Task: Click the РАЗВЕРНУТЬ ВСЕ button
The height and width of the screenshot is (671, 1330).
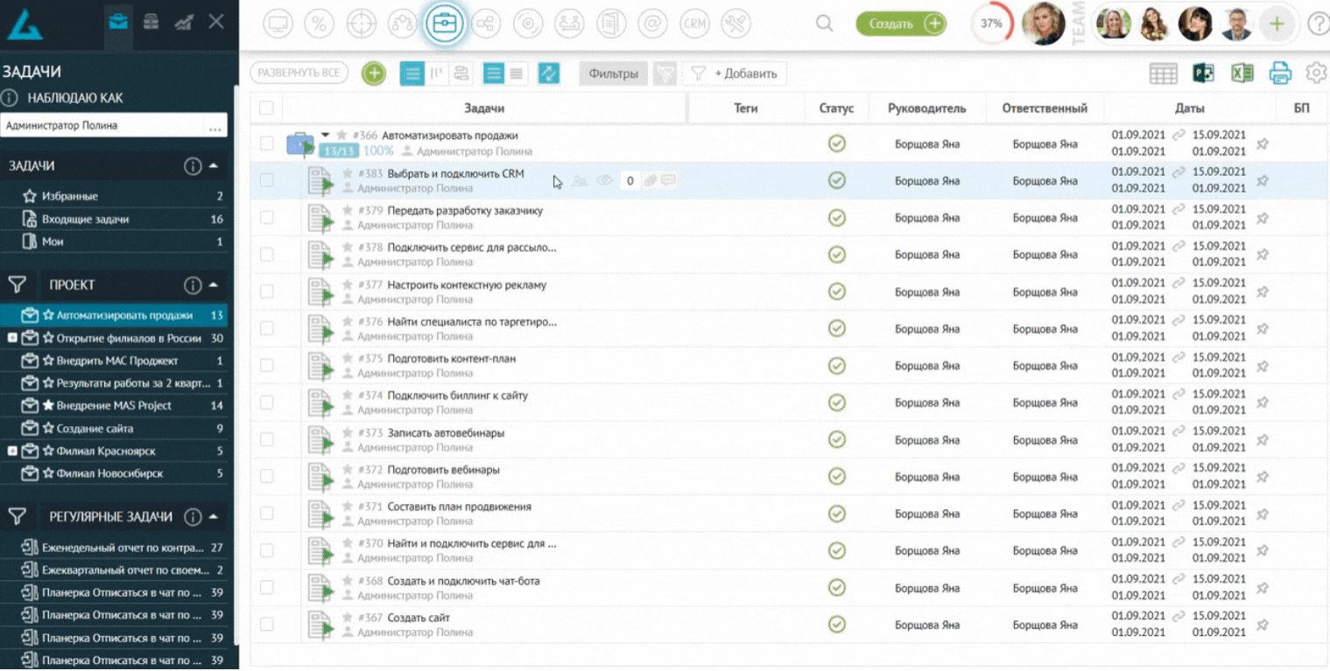Action: (299, 73)
